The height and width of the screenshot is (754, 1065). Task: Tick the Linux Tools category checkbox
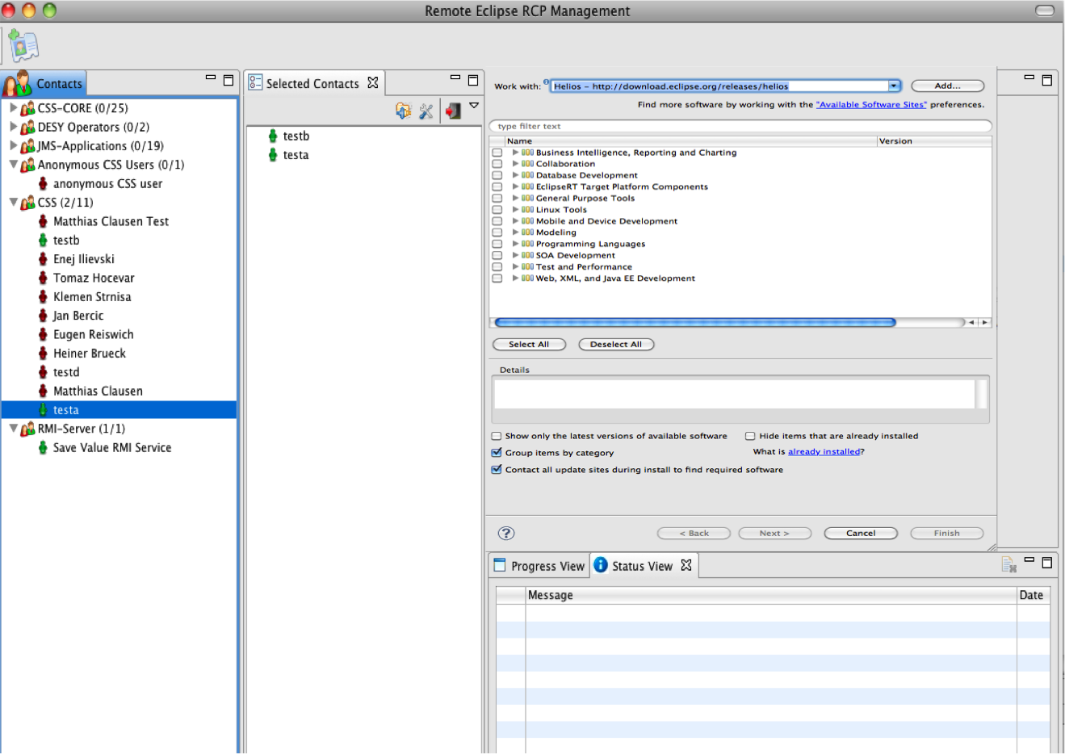[497, 210]
